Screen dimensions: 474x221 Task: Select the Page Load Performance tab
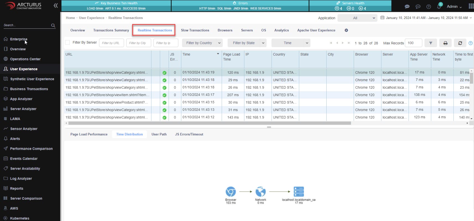(89, 135)
